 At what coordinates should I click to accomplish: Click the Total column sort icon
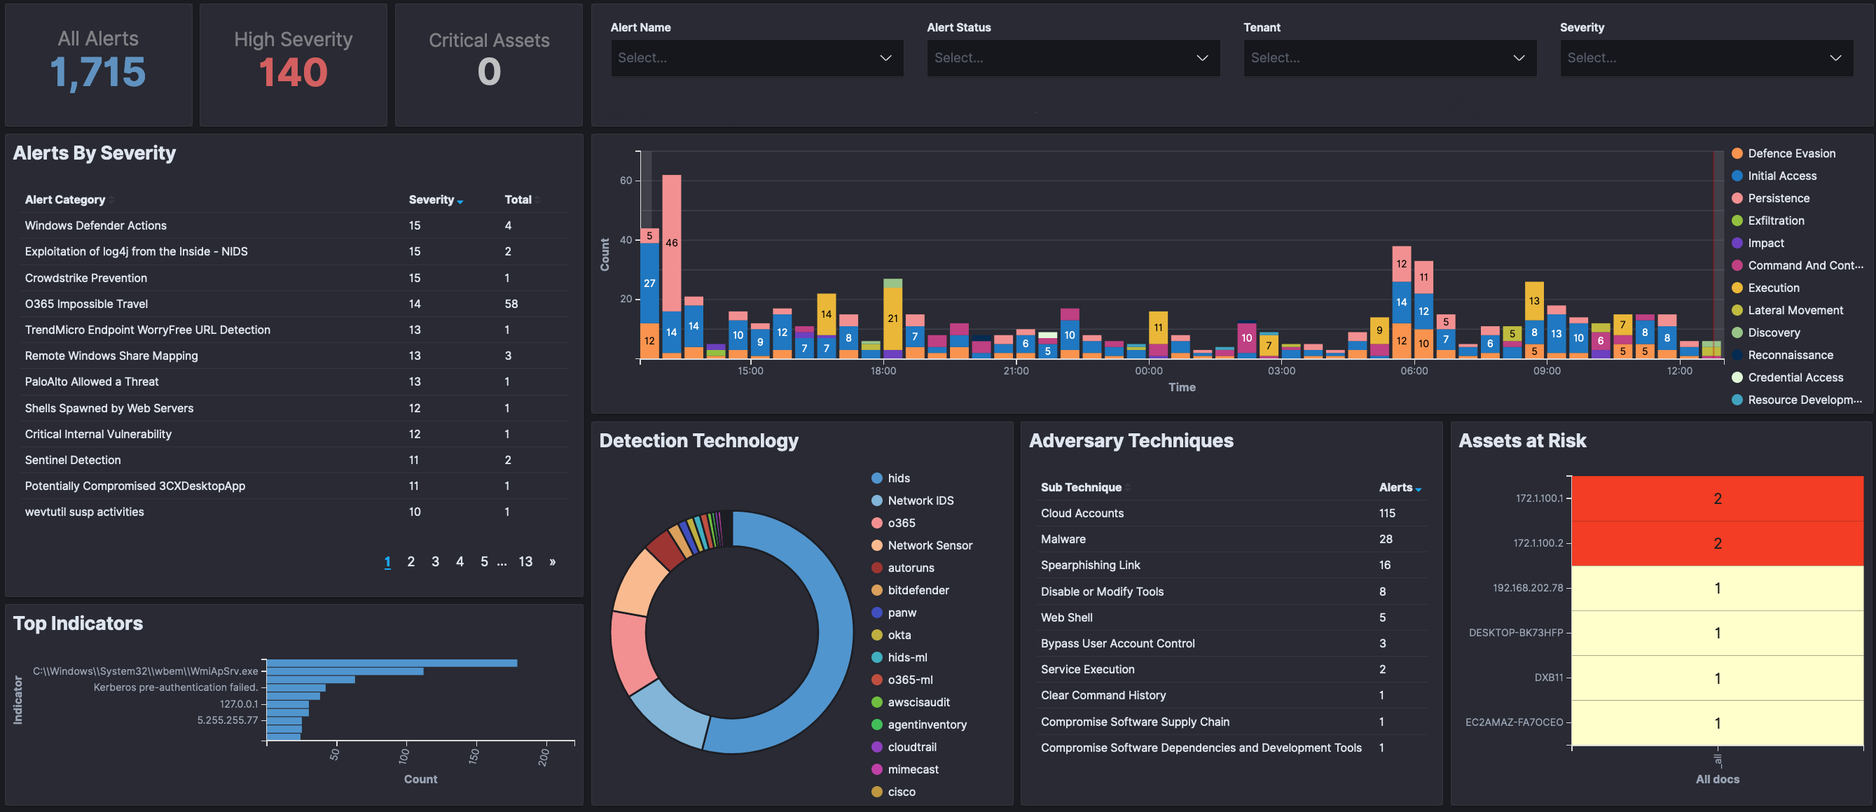click(x=537, y=200)
